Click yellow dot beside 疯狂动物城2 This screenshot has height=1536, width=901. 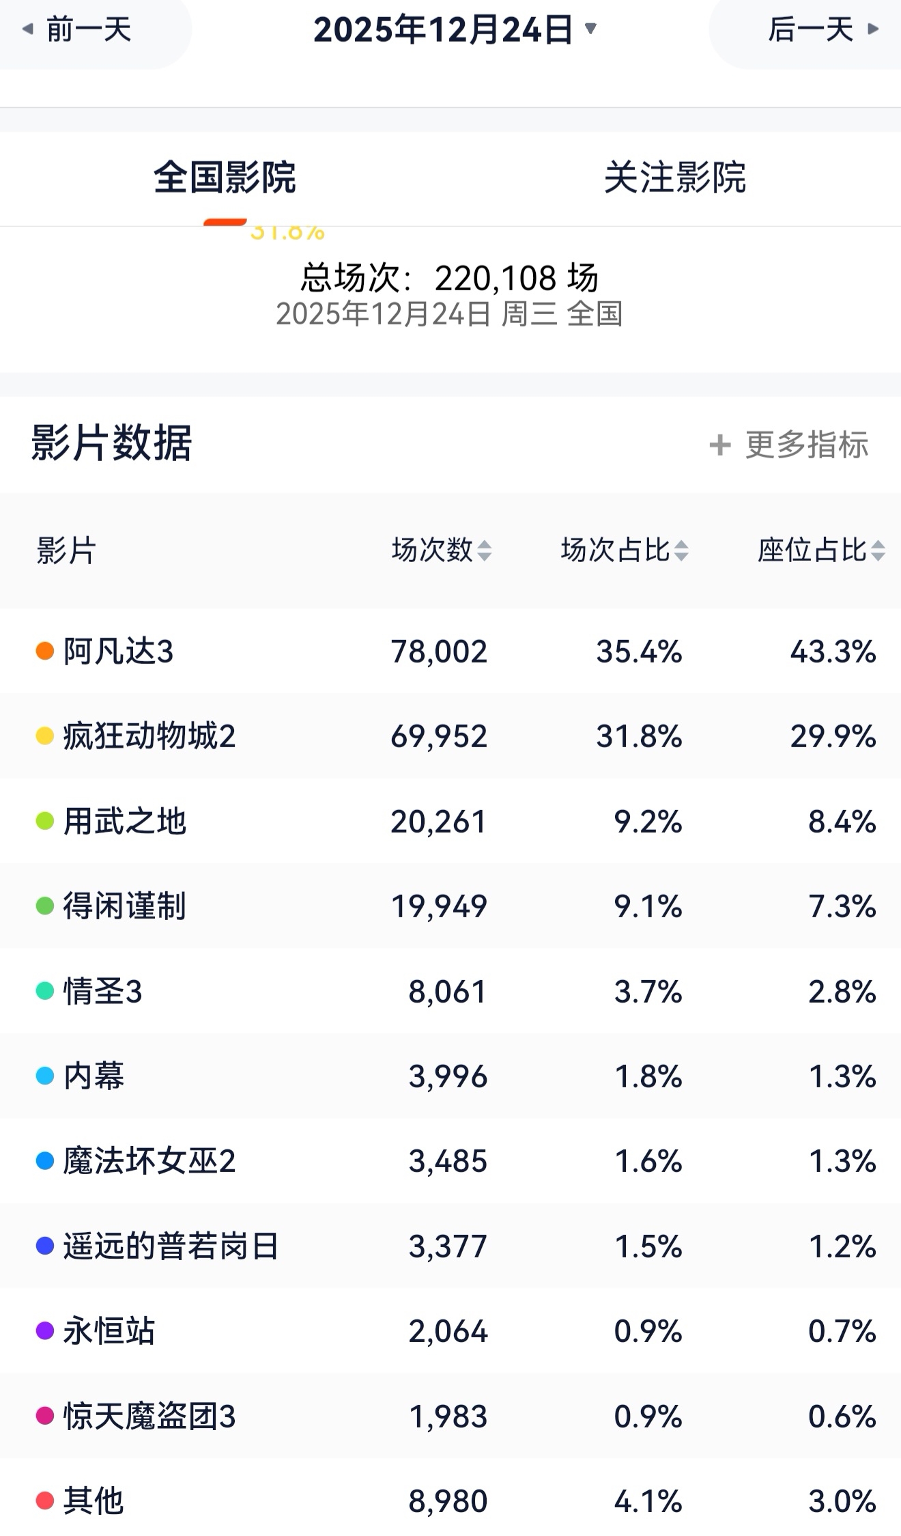coord(44,736)
